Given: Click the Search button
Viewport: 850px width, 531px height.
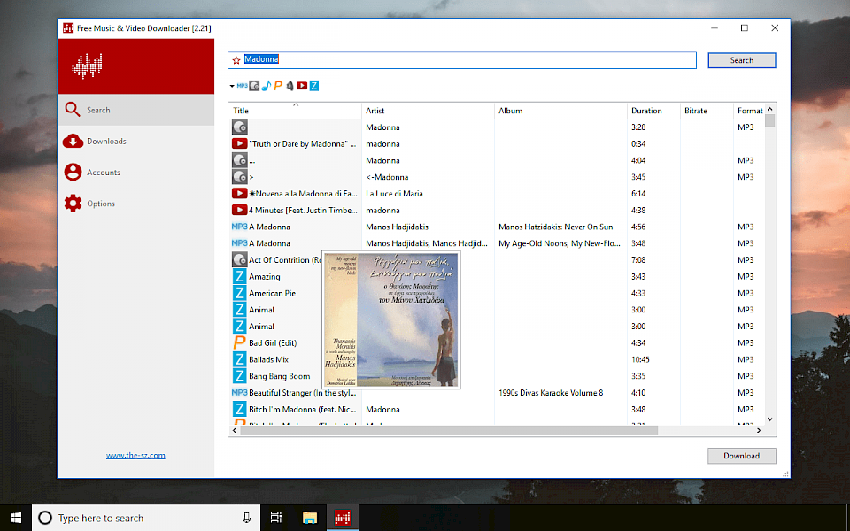Looking at the screenshot, I should click(x=742, y=60).
